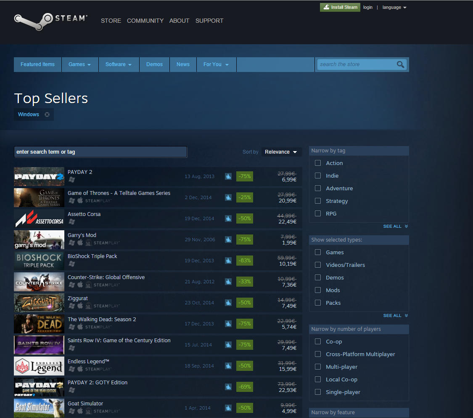Click the Apple platform icon under Game of Thrones

80,200
